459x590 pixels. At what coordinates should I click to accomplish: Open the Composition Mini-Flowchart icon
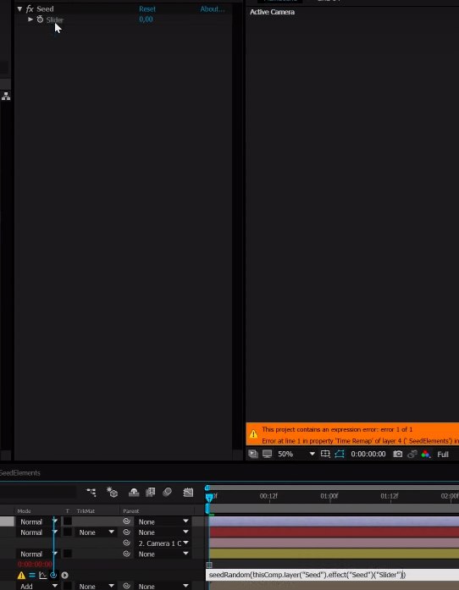click(91, 492)
